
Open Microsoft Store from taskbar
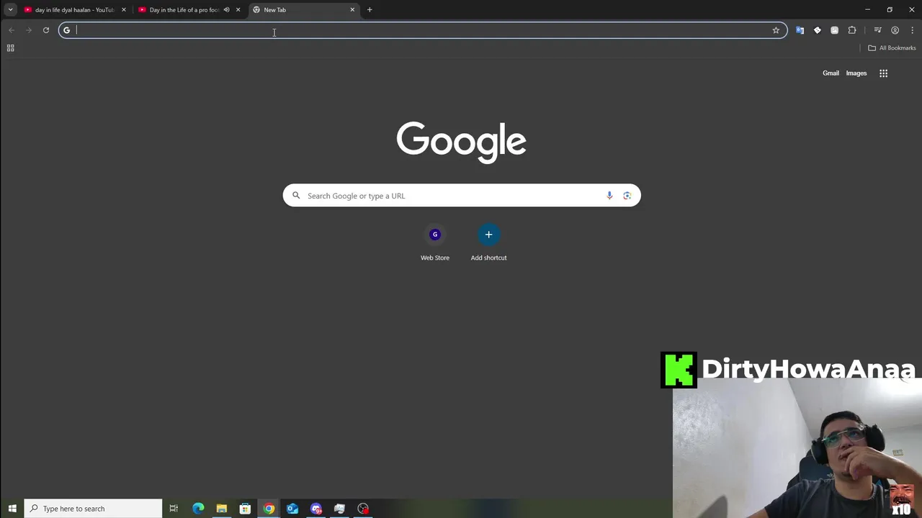click(245, 509)
